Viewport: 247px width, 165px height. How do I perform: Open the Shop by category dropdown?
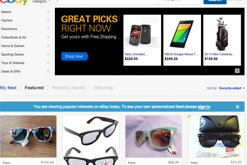[41, 2]
